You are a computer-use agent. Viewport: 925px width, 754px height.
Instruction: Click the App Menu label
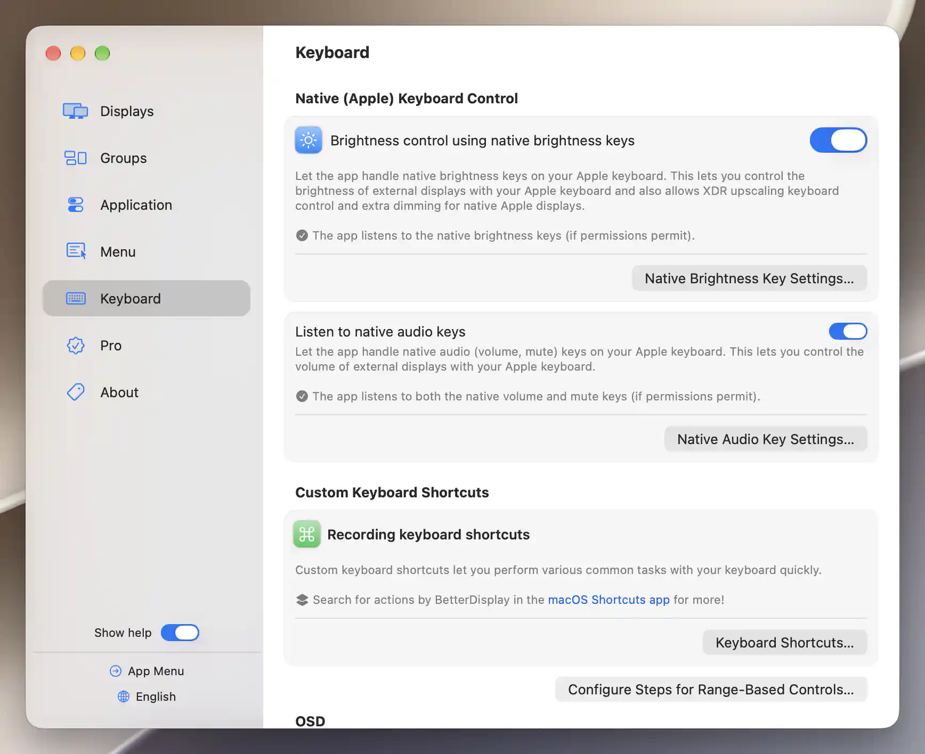(x=156, y=671)
